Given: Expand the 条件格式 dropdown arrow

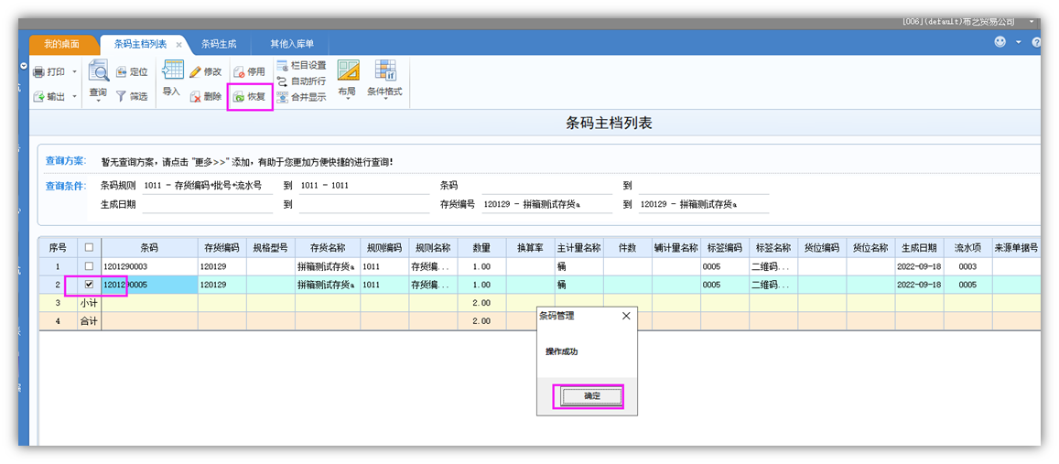Looking at the screenshot, I should coord(385,100).
